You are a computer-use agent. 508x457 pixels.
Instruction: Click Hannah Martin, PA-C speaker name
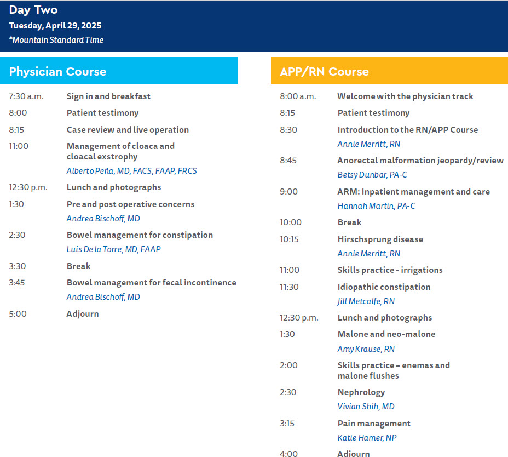point(377,206)
